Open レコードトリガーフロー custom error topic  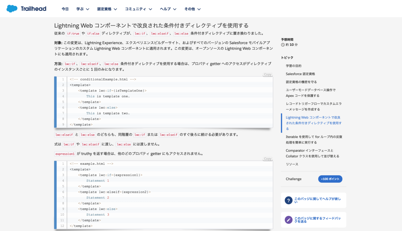(x=314, y=107)
